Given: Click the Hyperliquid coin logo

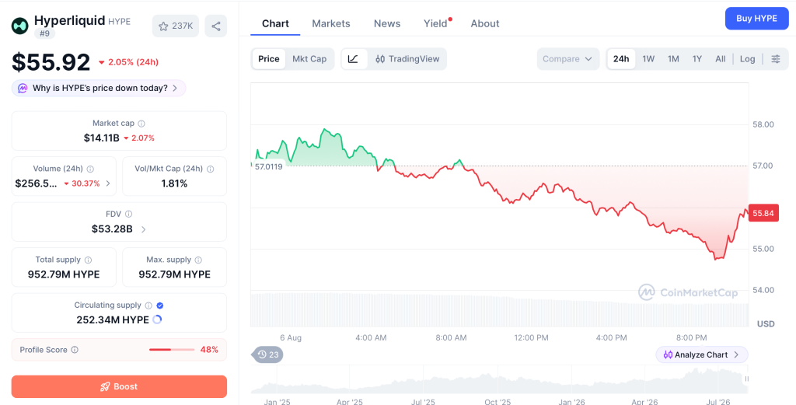Looking at the screenshot, I should (20, 26).
